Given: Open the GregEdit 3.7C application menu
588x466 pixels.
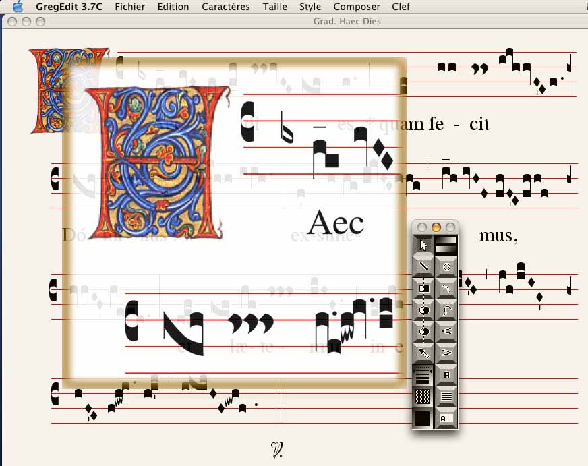Looking at the screenshot, I should coord(69,7).
